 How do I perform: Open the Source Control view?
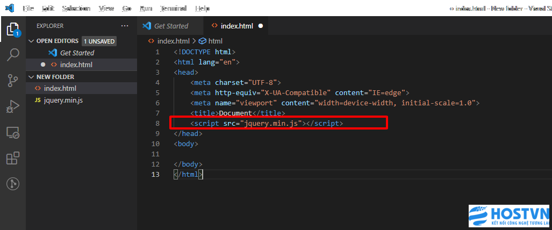click(13, 80)
